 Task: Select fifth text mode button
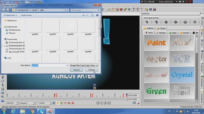pyautogui.click(x=185, y=22)
